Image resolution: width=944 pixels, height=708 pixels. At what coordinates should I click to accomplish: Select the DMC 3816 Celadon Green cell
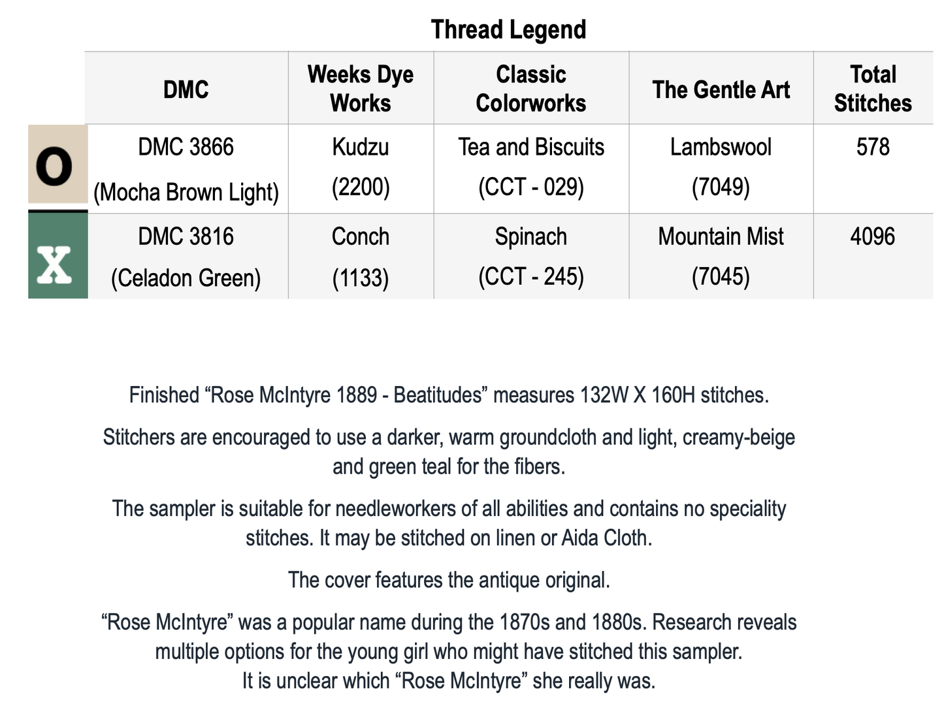click(186, 257)
